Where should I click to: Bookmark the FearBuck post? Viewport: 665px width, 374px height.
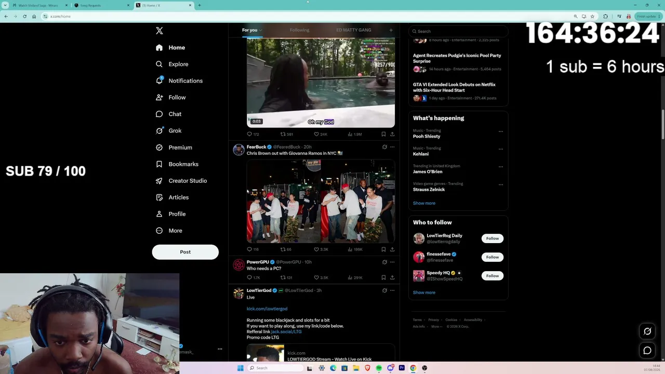[383, 249]
